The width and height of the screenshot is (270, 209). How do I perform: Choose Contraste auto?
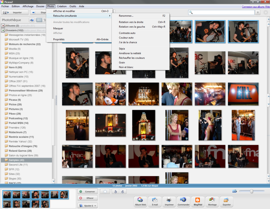141,33
